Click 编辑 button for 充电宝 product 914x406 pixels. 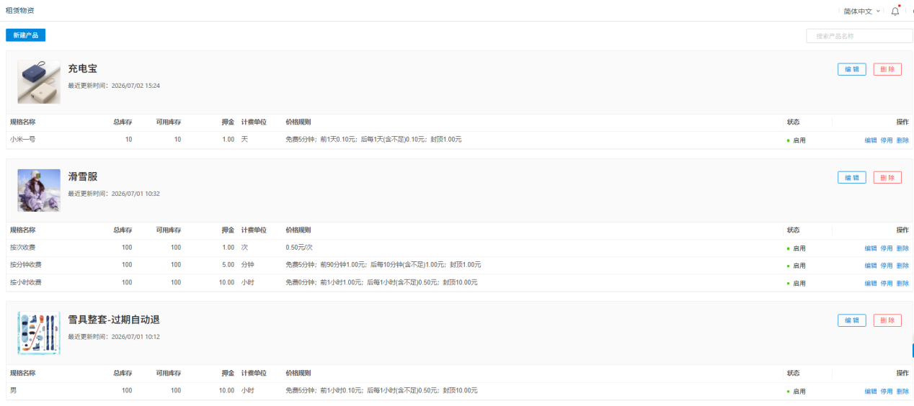[x=852, y=69]
